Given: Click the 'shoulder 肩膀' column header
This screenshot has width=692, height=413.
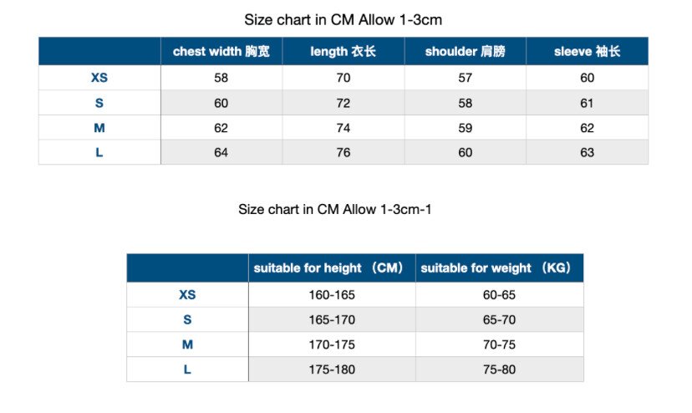Looking at the screenshot, I should (x=466, y=51).
